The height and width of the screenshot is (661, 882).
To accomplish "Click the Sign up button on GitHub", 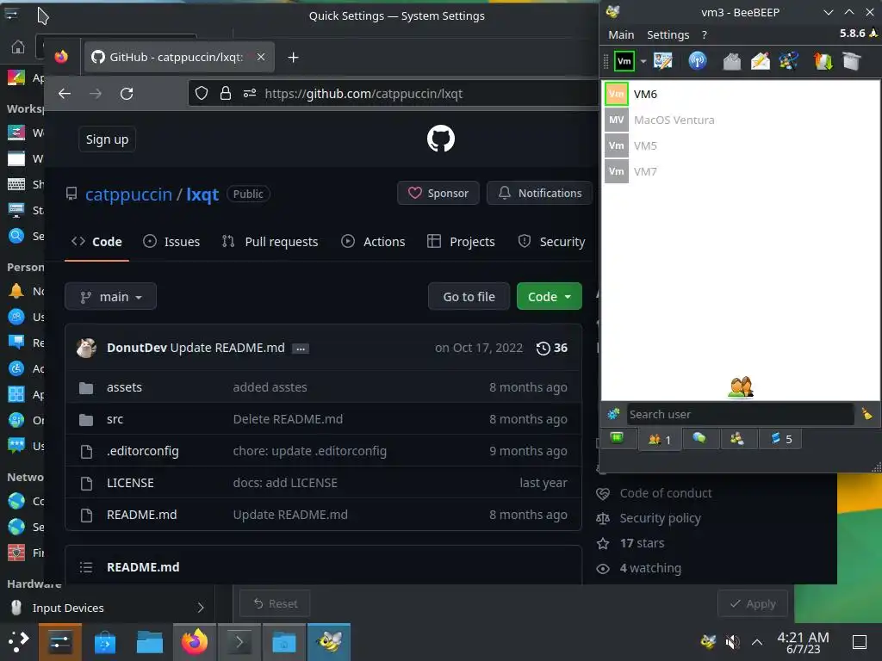I will pyautogui.click(x=107, y=139).
